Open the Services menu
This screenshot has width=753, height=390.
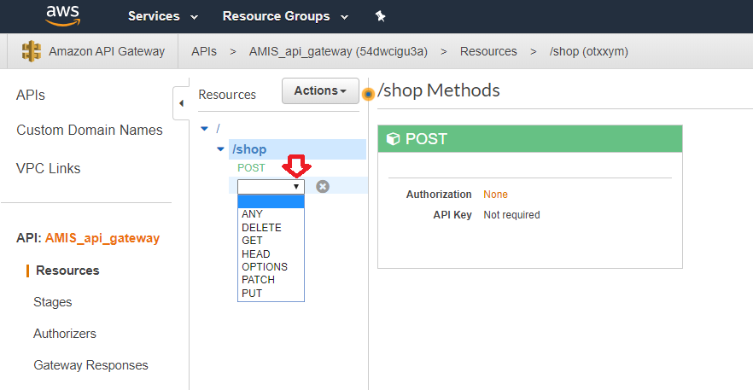[x=162, y=16]
